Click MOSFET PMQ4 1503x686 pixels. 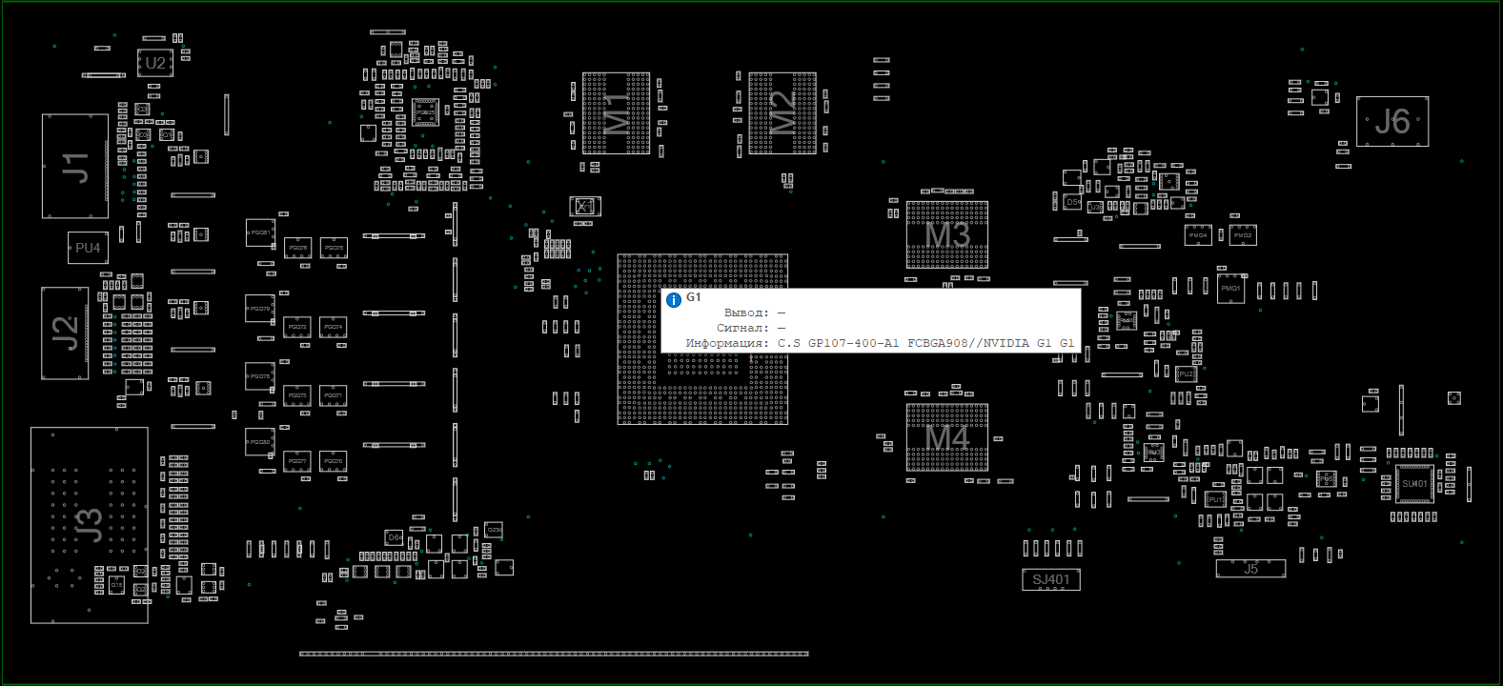coord(1198,234)
